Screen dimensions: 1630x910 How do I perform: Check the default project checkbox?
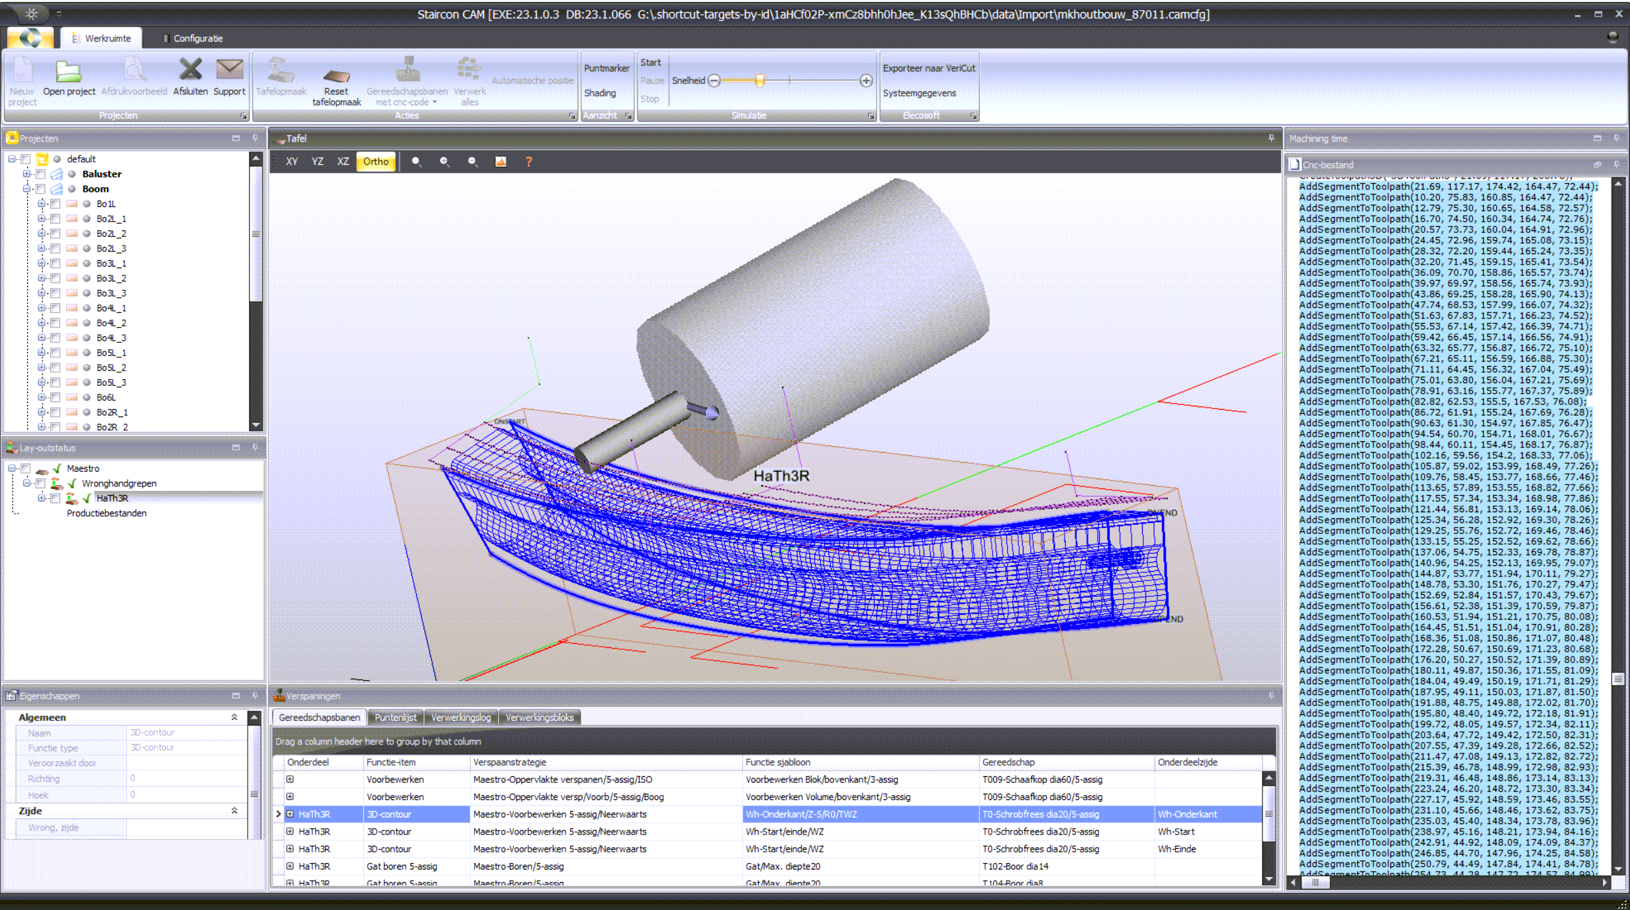pos(25,159)
